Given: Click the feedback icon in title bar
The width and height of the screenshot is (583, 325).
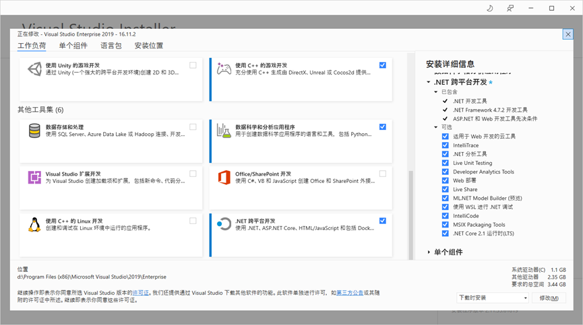Looking at the screenshot, I should [510, 8].
